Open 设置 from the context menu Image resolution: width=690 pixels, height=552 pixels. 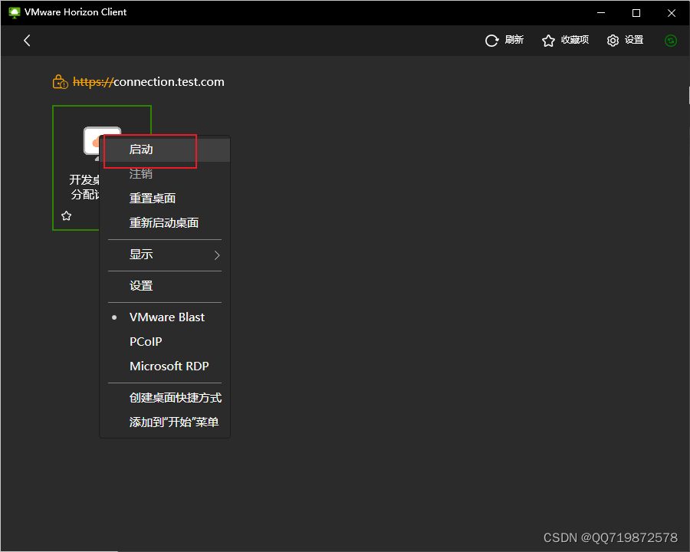tap(165, 286)
